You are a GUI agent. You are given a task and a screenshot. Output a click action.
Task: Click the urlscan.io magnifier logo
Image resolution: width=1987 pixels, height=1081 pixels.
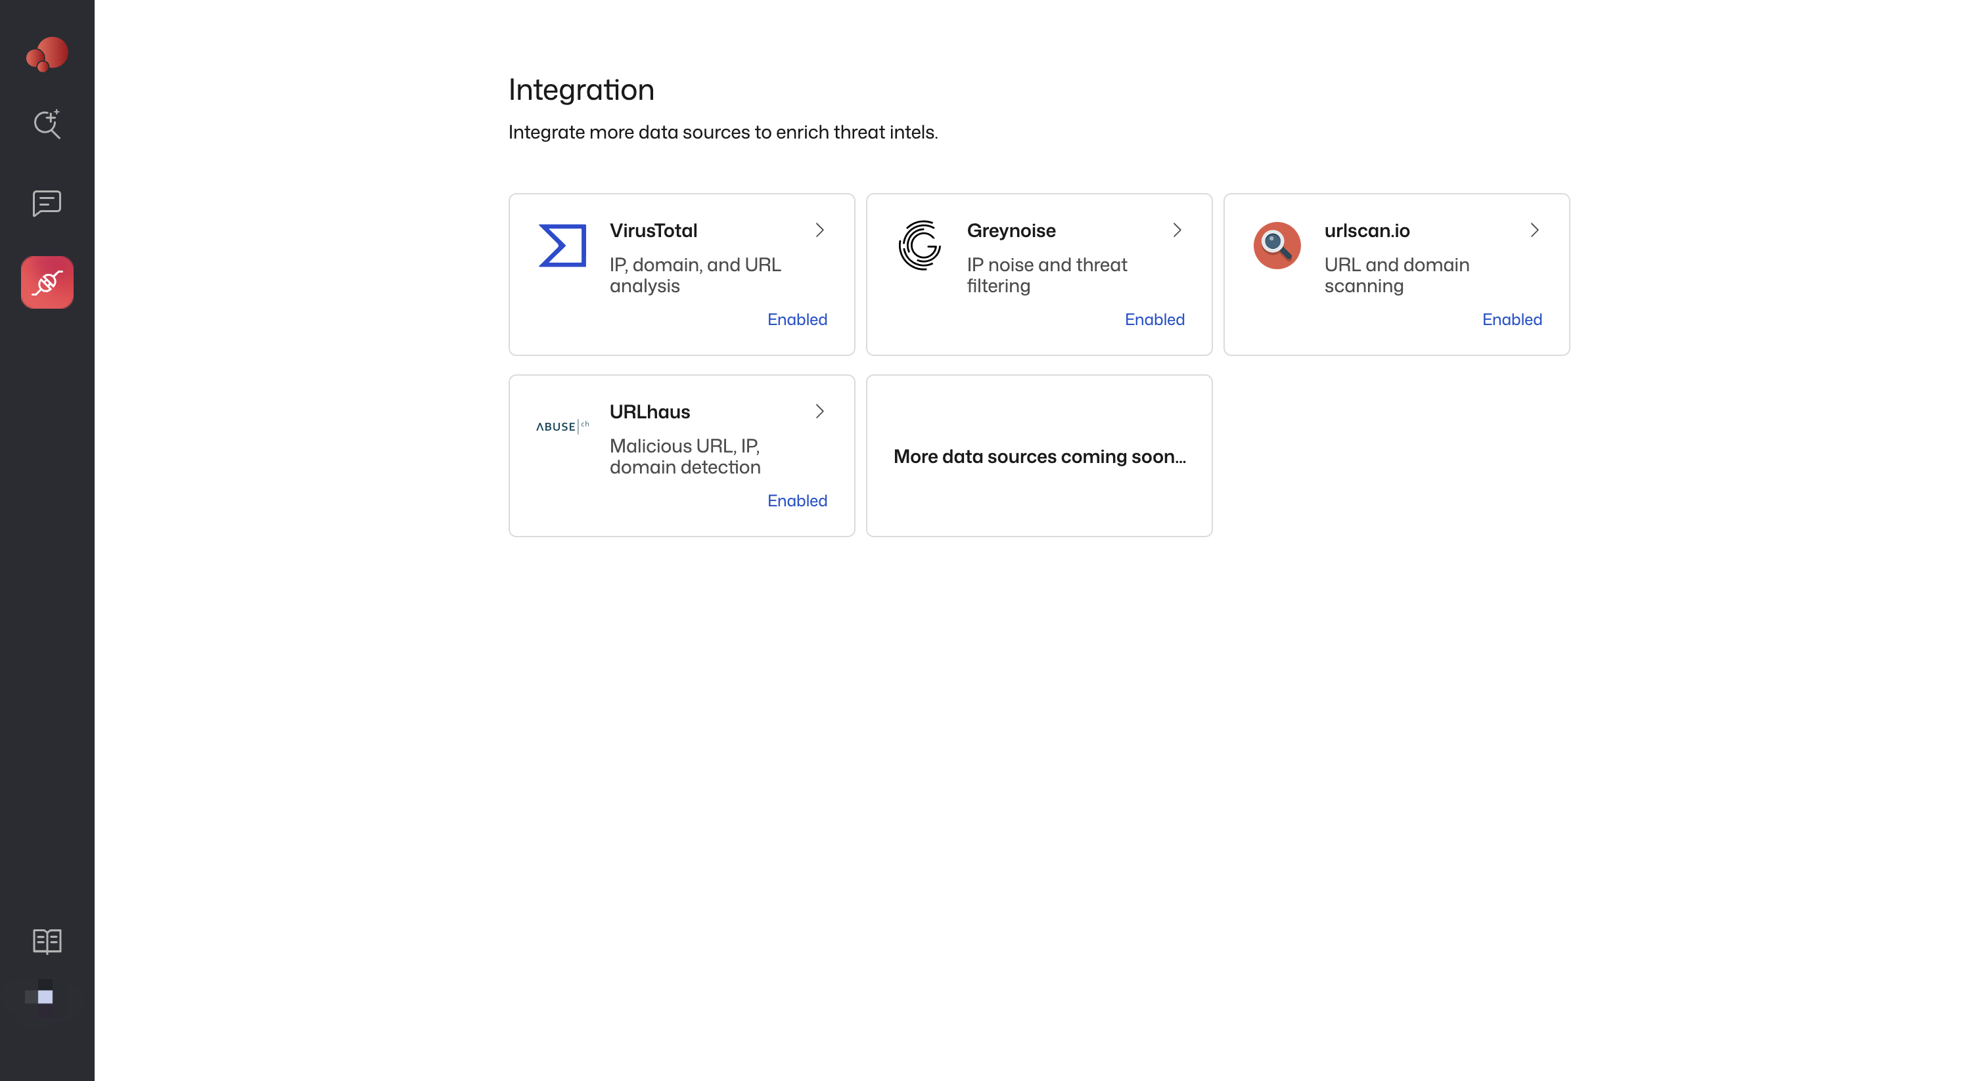pos(1277,245)
